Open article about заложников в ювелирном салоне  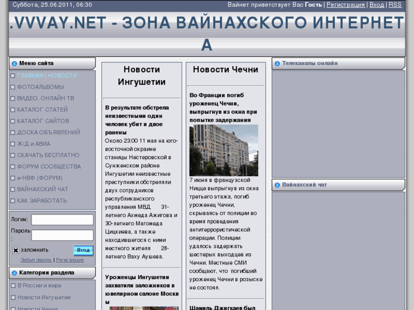[142, 290]
